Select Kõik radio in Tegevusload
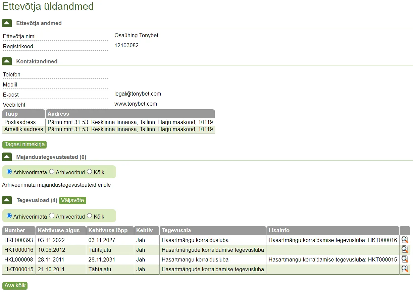This screenshot has width=413, height=292. (x=89, y=216)
